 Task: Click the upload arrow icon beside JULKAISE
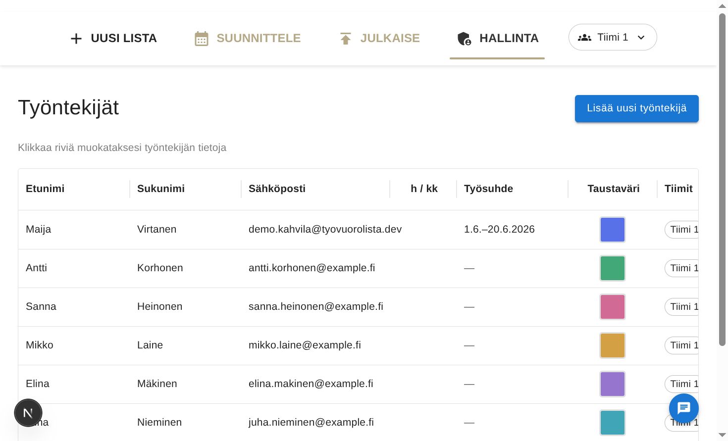(346, 39)
